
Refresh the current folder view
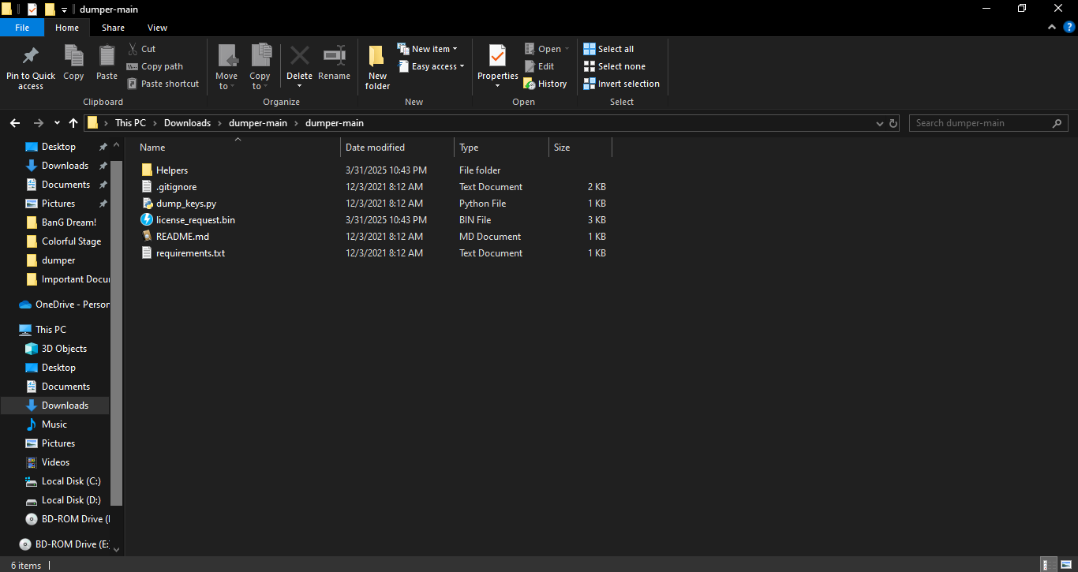click(893, 124)
